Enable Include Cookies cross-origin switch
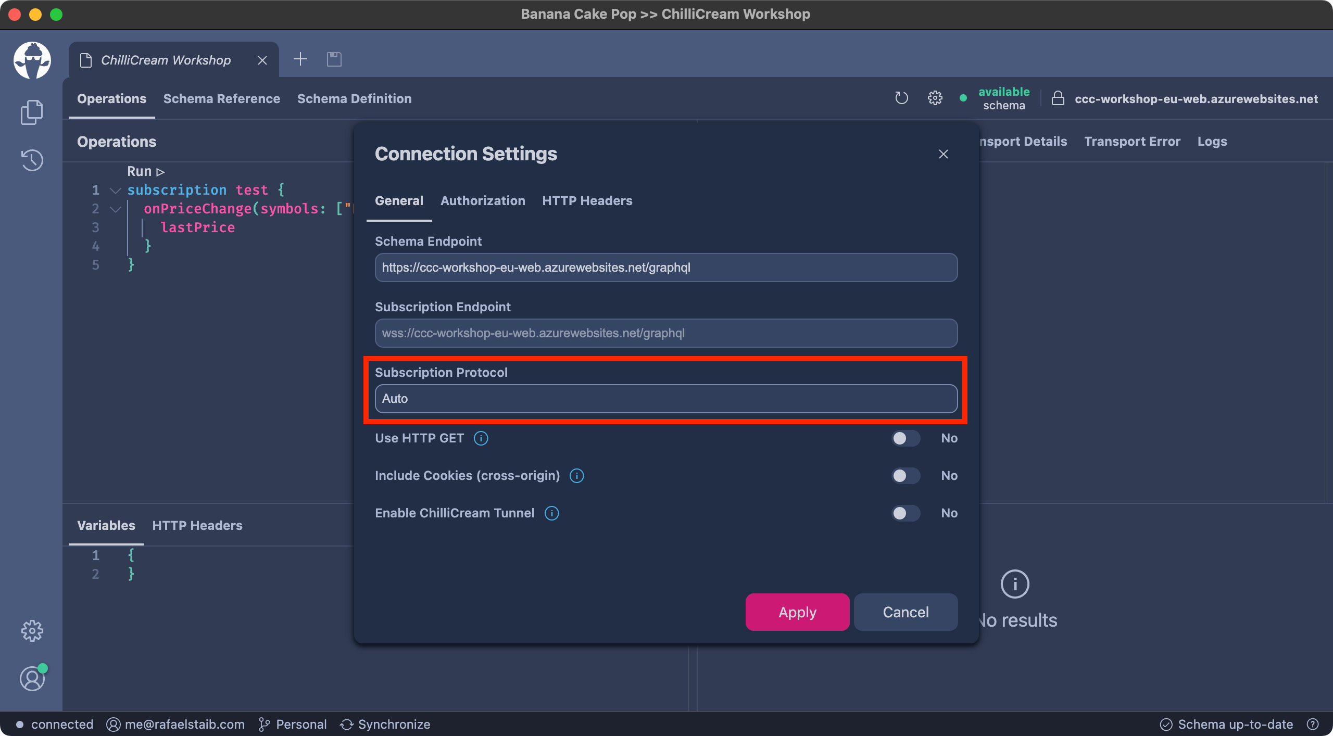 906,476
